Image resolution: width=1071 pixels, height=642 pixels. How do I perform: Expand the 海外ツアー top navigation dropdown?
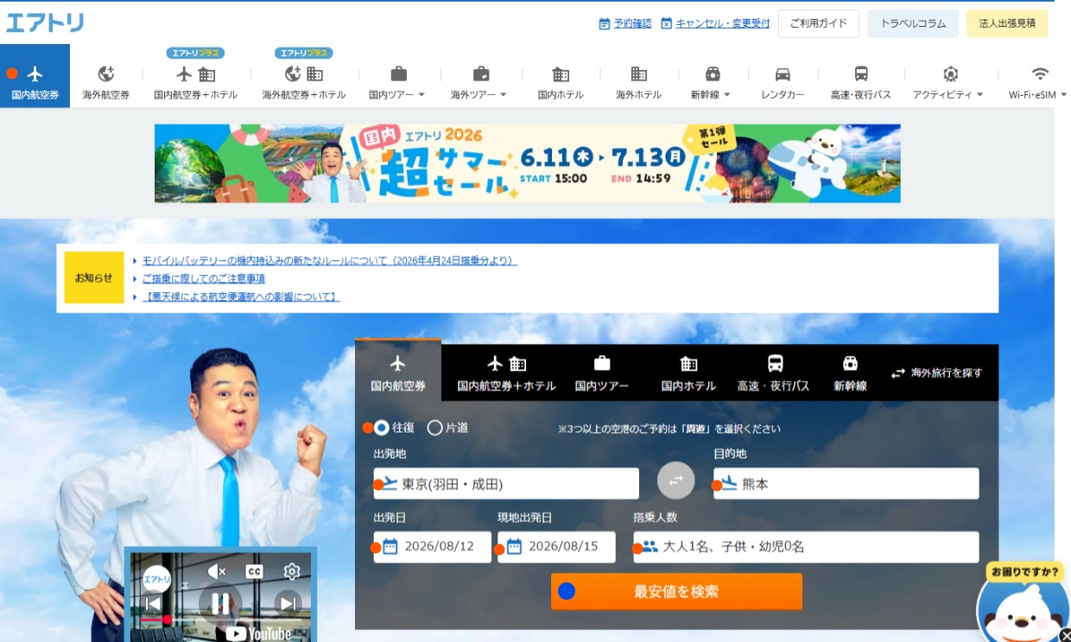(x=479, y=83)
